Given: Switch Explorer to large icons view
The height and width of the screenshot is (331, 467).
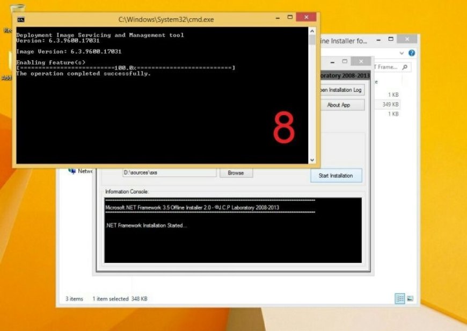Looking at the screenshot, I should coord(410,299).
